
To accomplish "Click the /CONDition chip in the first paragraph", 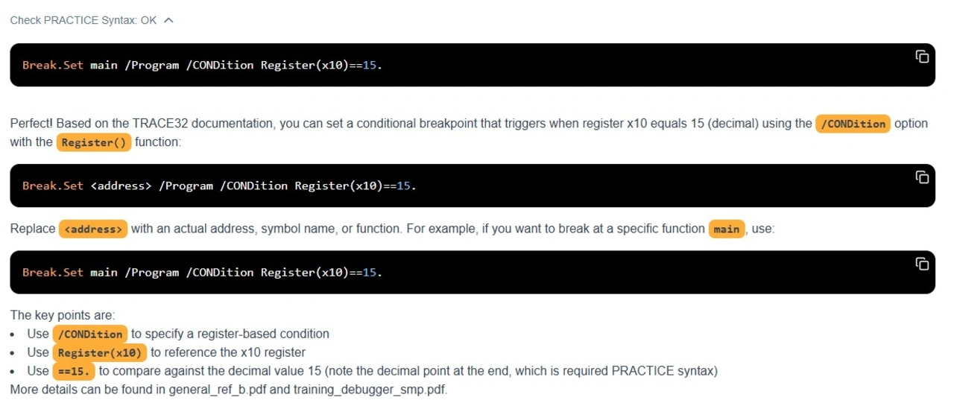I will coord(853,124).
